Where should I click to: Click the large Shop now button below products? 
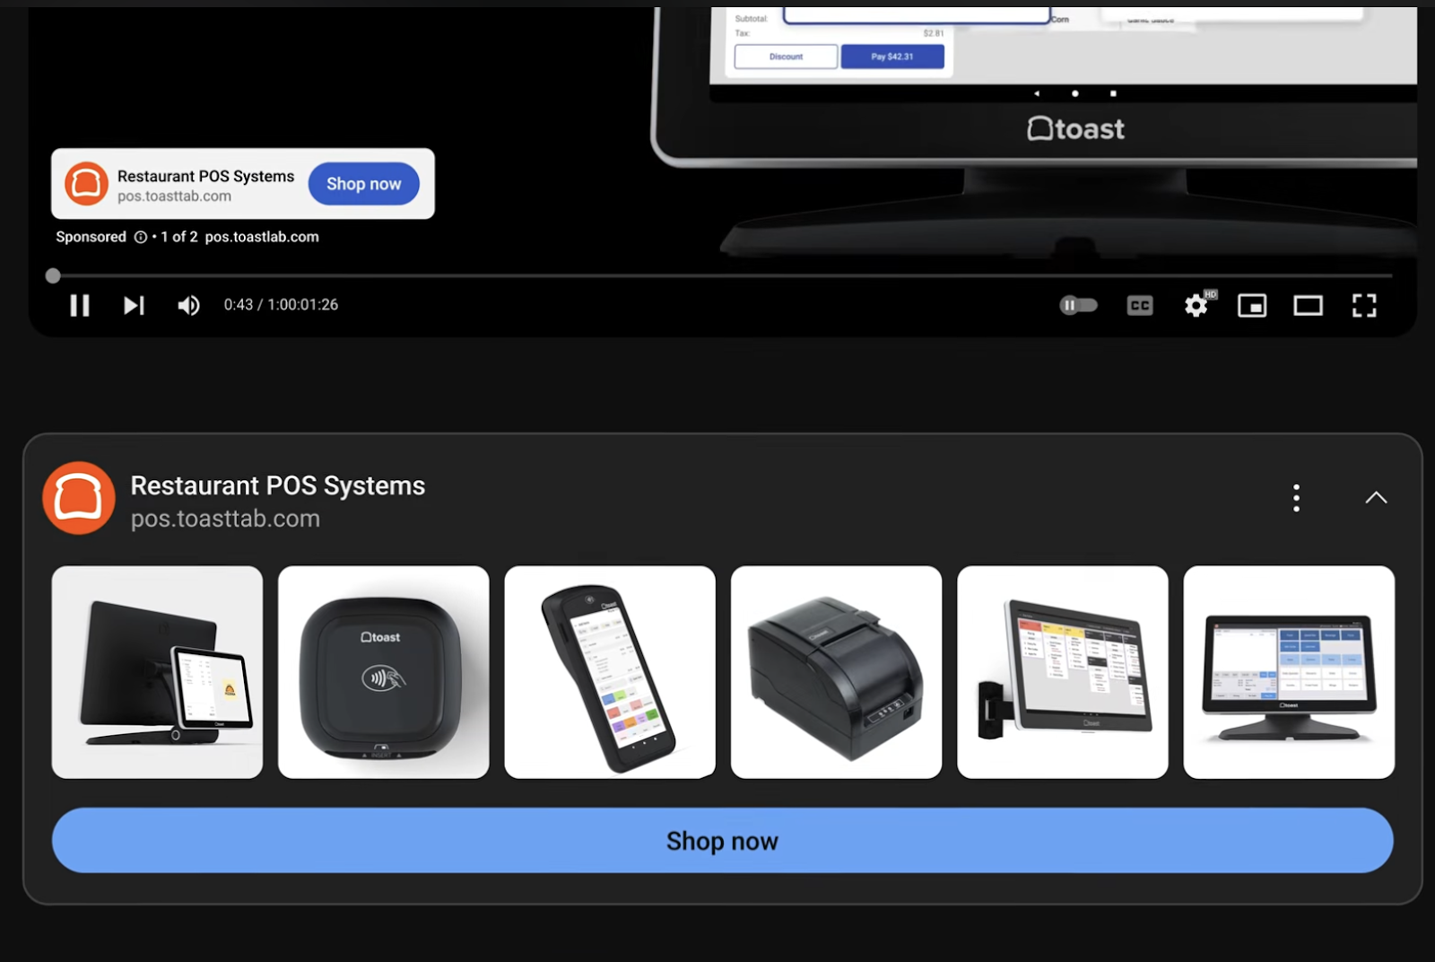click(x=722, y=841)
